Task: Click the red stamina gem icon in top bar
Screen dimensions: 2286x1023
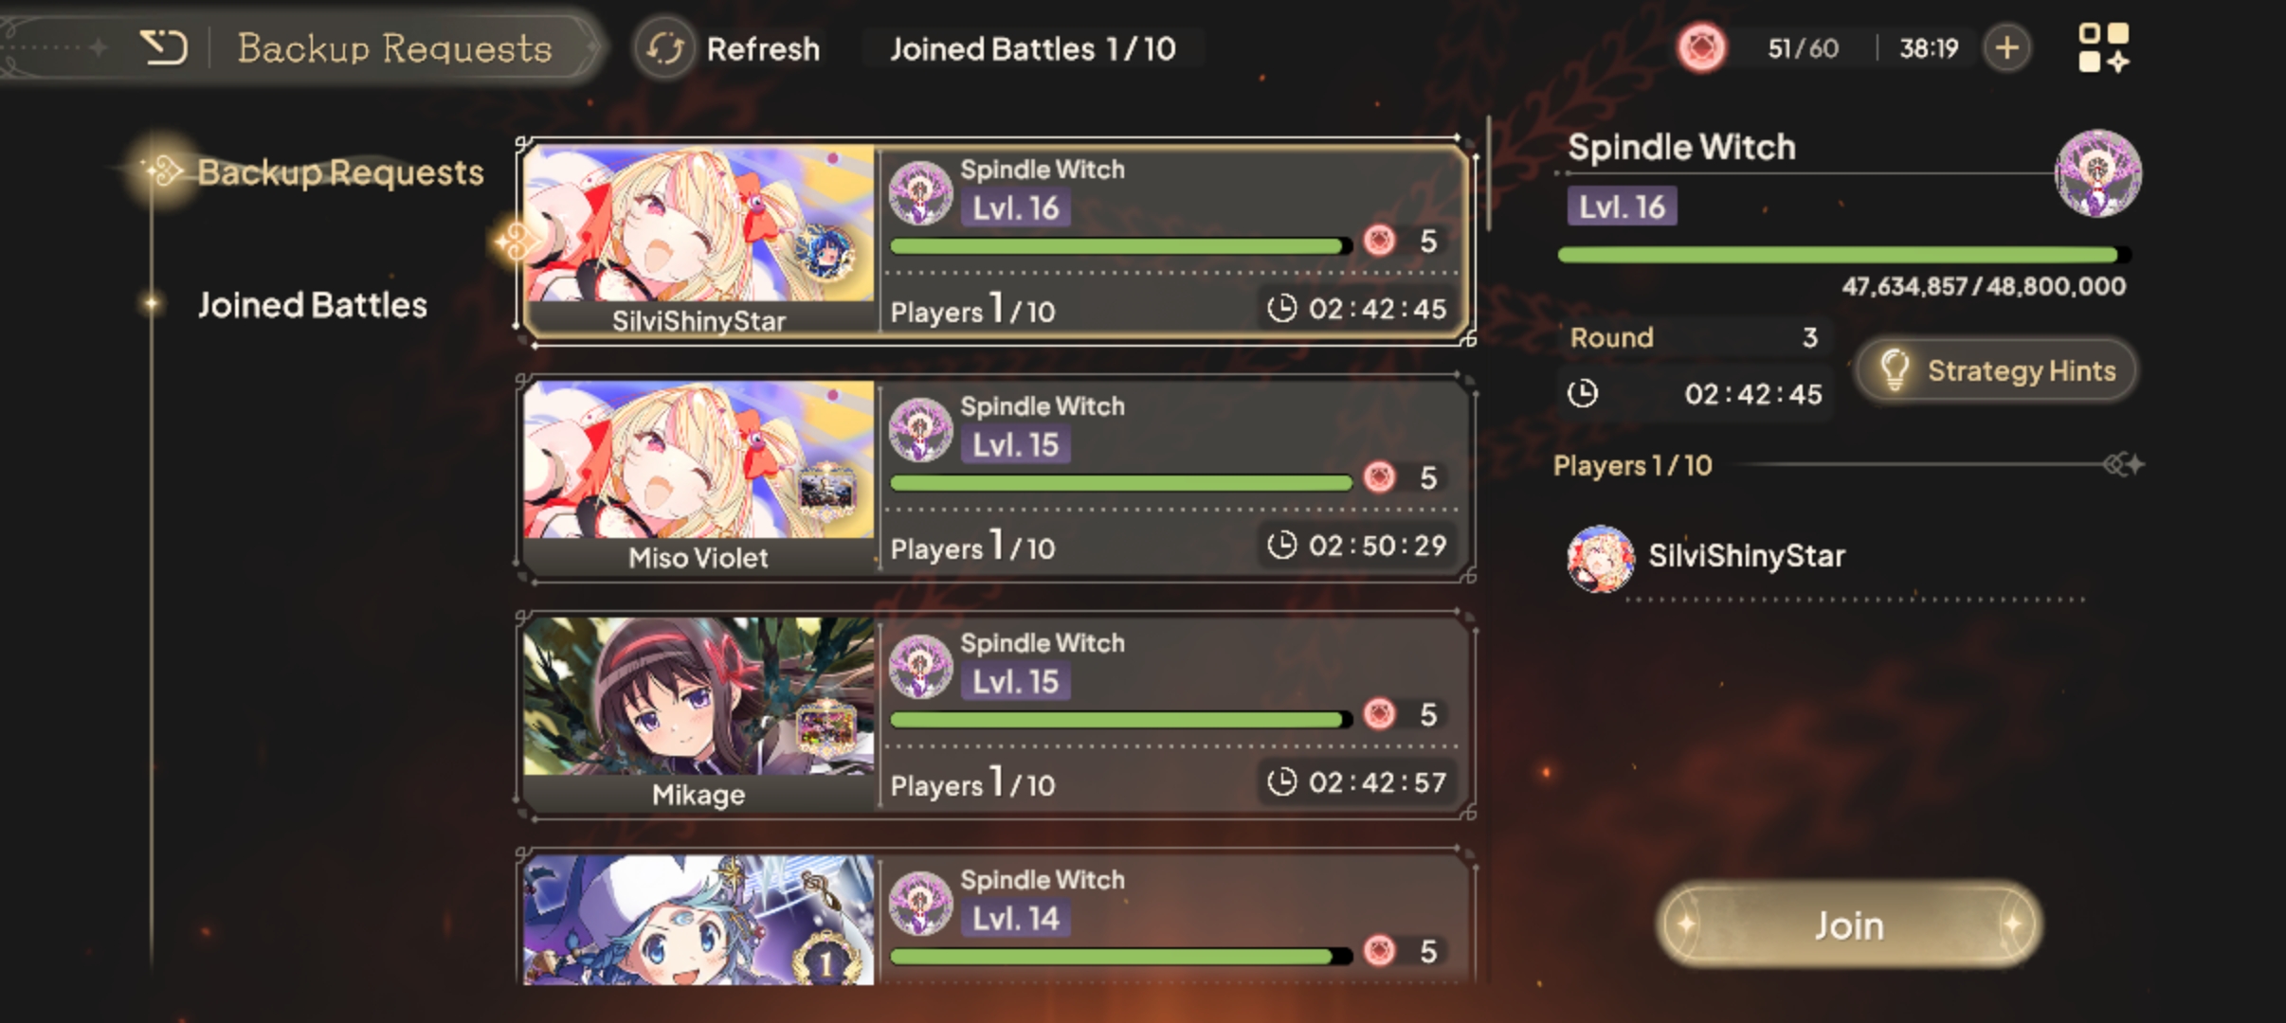Action: 1701,47
